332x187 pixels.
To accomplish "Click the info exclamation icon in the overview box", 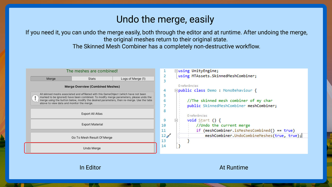I will click(35, 98).
